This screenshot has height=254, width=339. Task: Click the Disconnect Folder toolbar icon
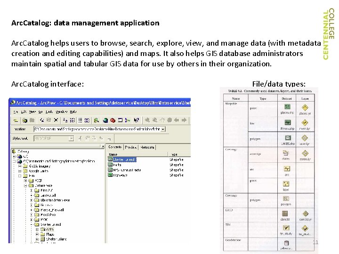click(x=32, y=120)
